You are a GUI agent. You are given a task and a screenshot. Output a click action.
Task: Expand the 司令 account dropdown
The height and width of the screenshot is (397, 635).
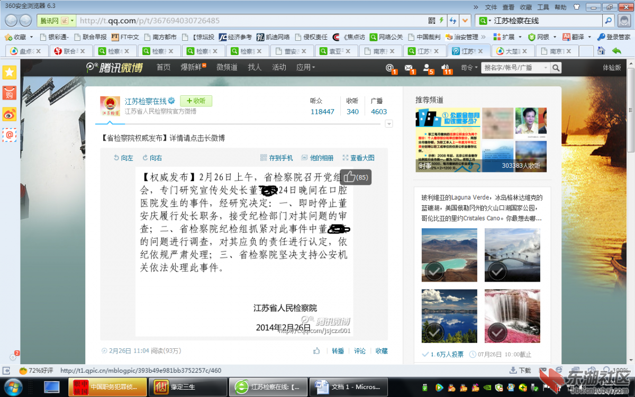click(x=468, y=68)
